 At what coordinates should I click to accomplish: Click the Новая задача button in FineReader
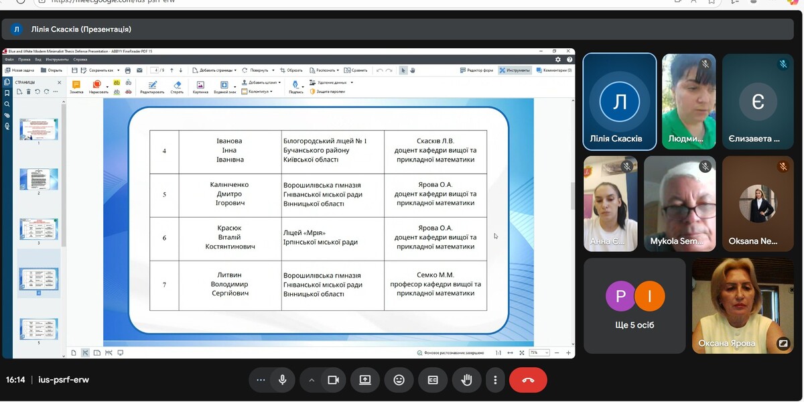pyautogui.click(x=19, y=70)
